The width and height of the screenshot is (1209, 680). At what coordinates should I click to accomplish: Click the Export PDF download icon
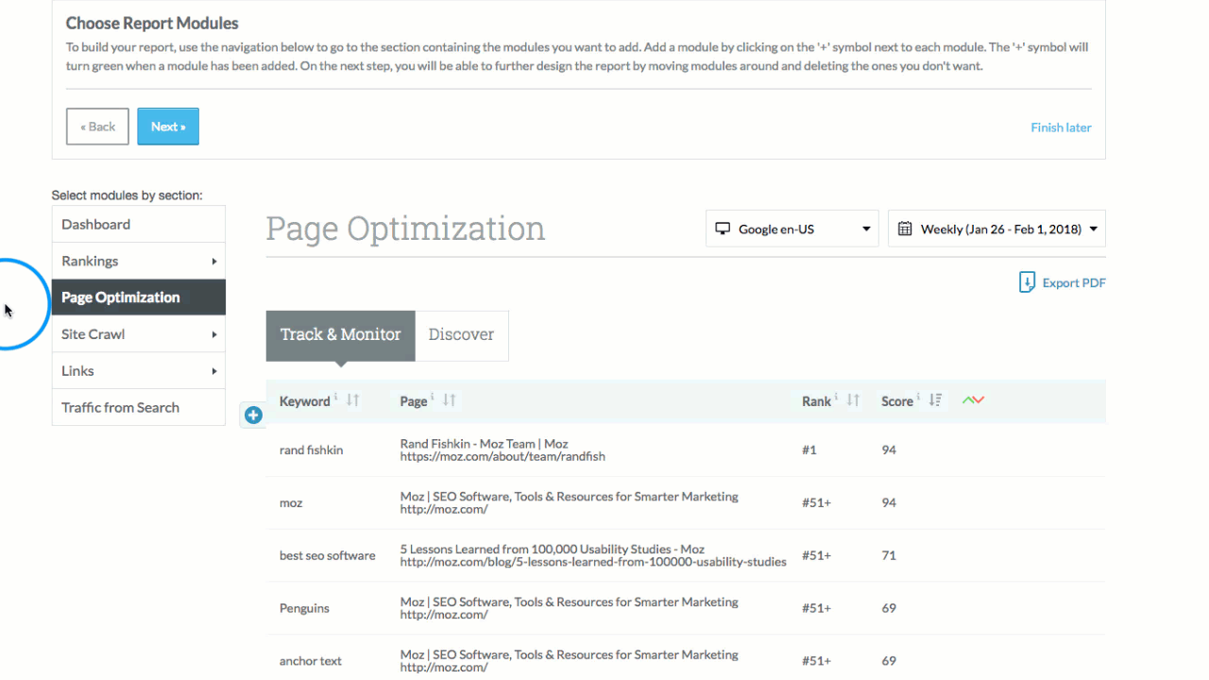coord(1027,282)
